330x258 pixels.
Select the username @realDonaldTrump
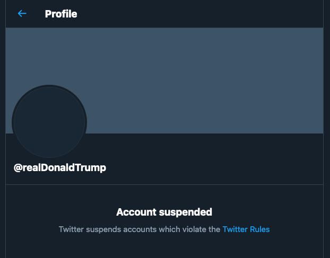pyautogui.click(x=60, y=167)
